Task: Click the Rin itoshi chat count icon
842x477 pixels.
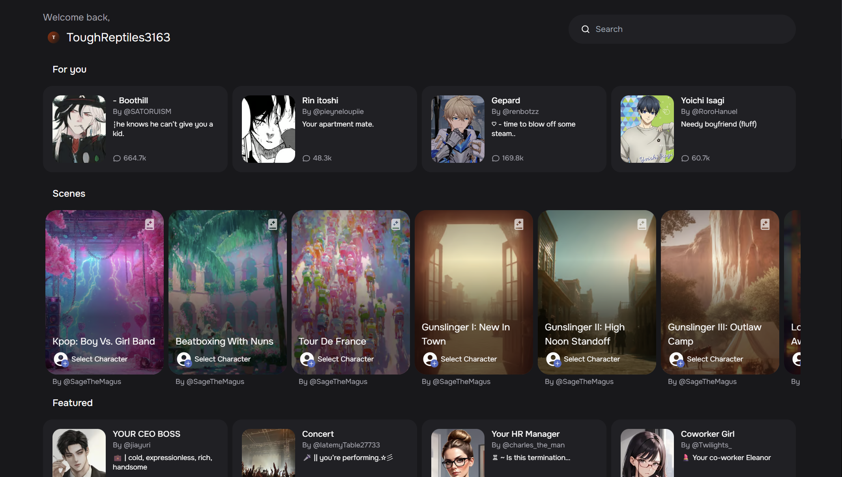Action: 306,158
